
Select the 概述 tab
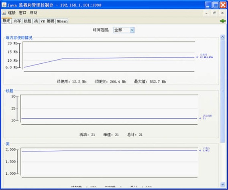(x=6, y=21)
